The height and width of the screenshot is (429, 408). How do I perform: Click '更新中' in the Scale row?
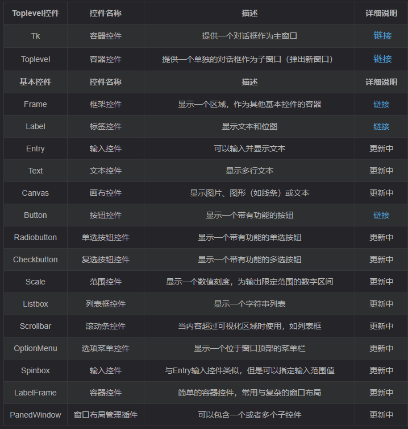tap(381, 282)
